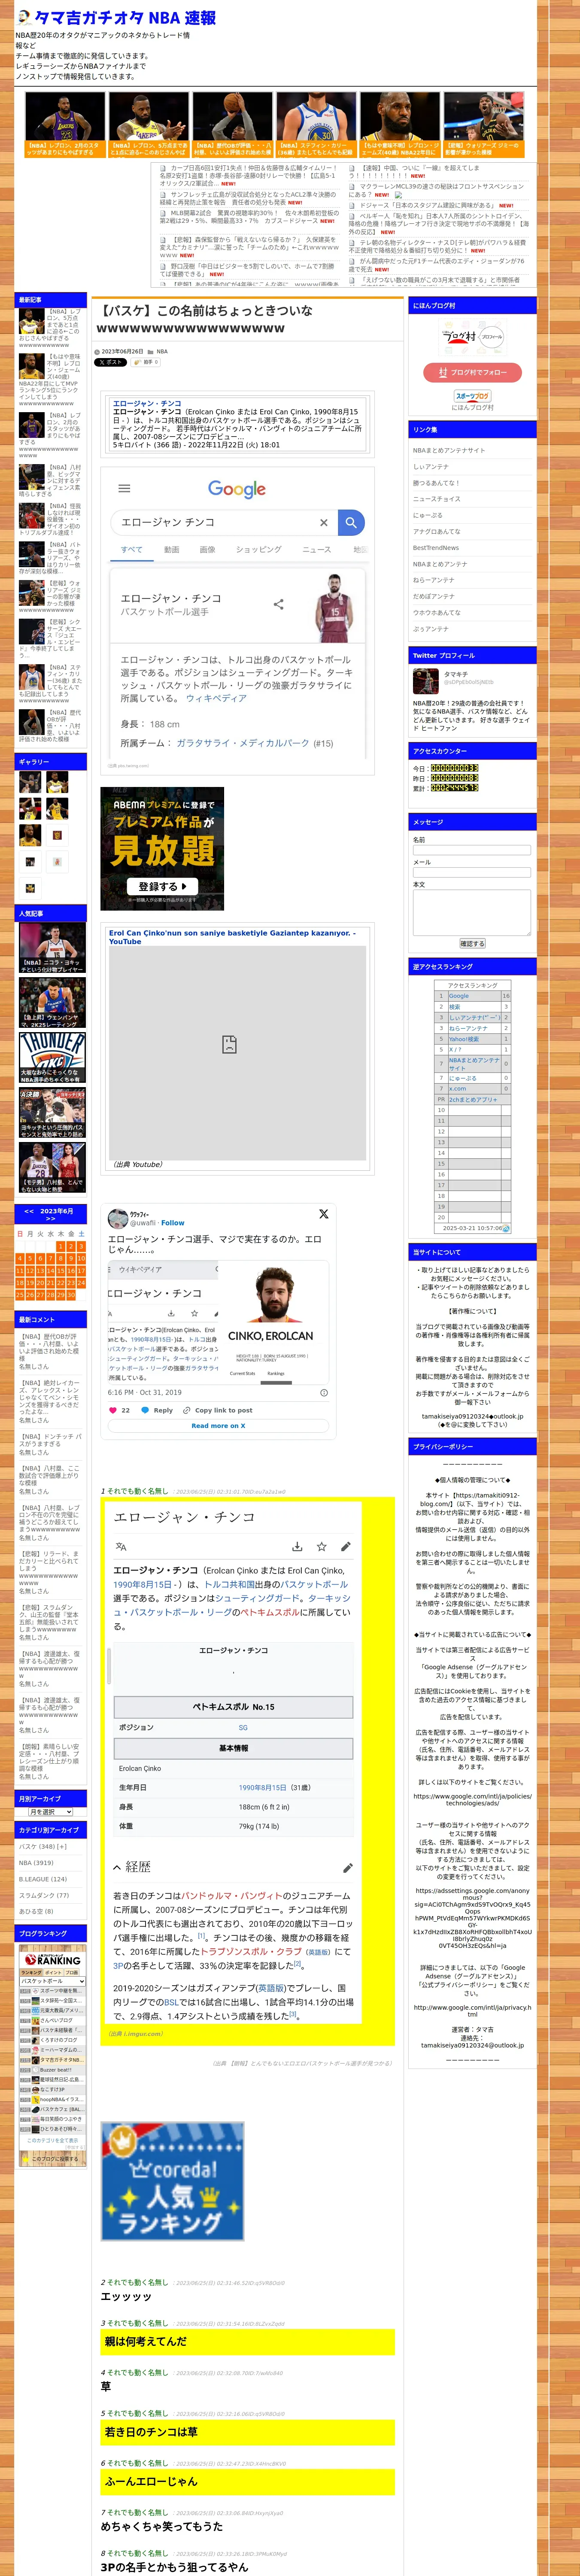The width and height of the screenshot is (580, 2576).
Task: Open the NBA (3919) category link
Action: 36,1862
